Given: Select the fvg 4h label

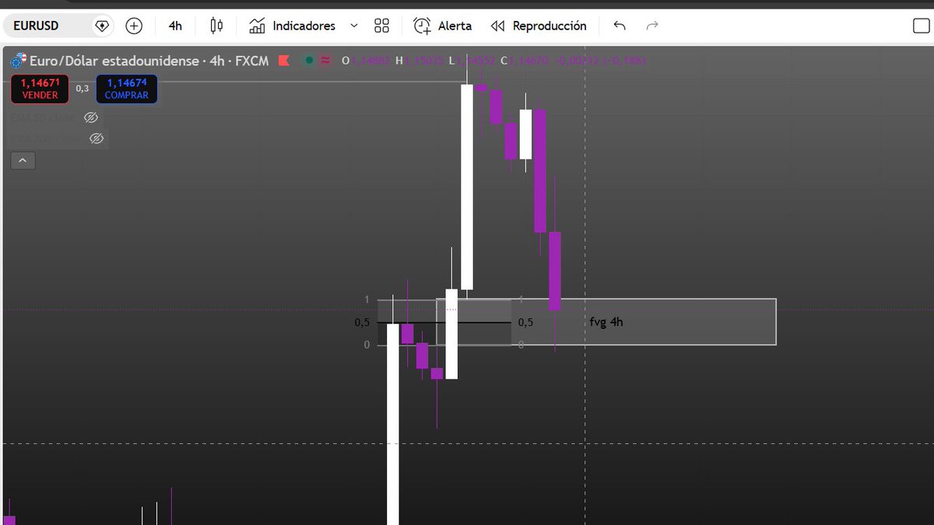Looking at the screenshot, I should 606,321.
